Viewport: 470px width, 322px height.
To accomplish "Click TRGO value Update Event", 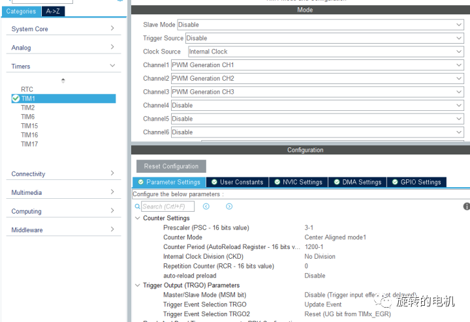I will (x=323, y=304).
